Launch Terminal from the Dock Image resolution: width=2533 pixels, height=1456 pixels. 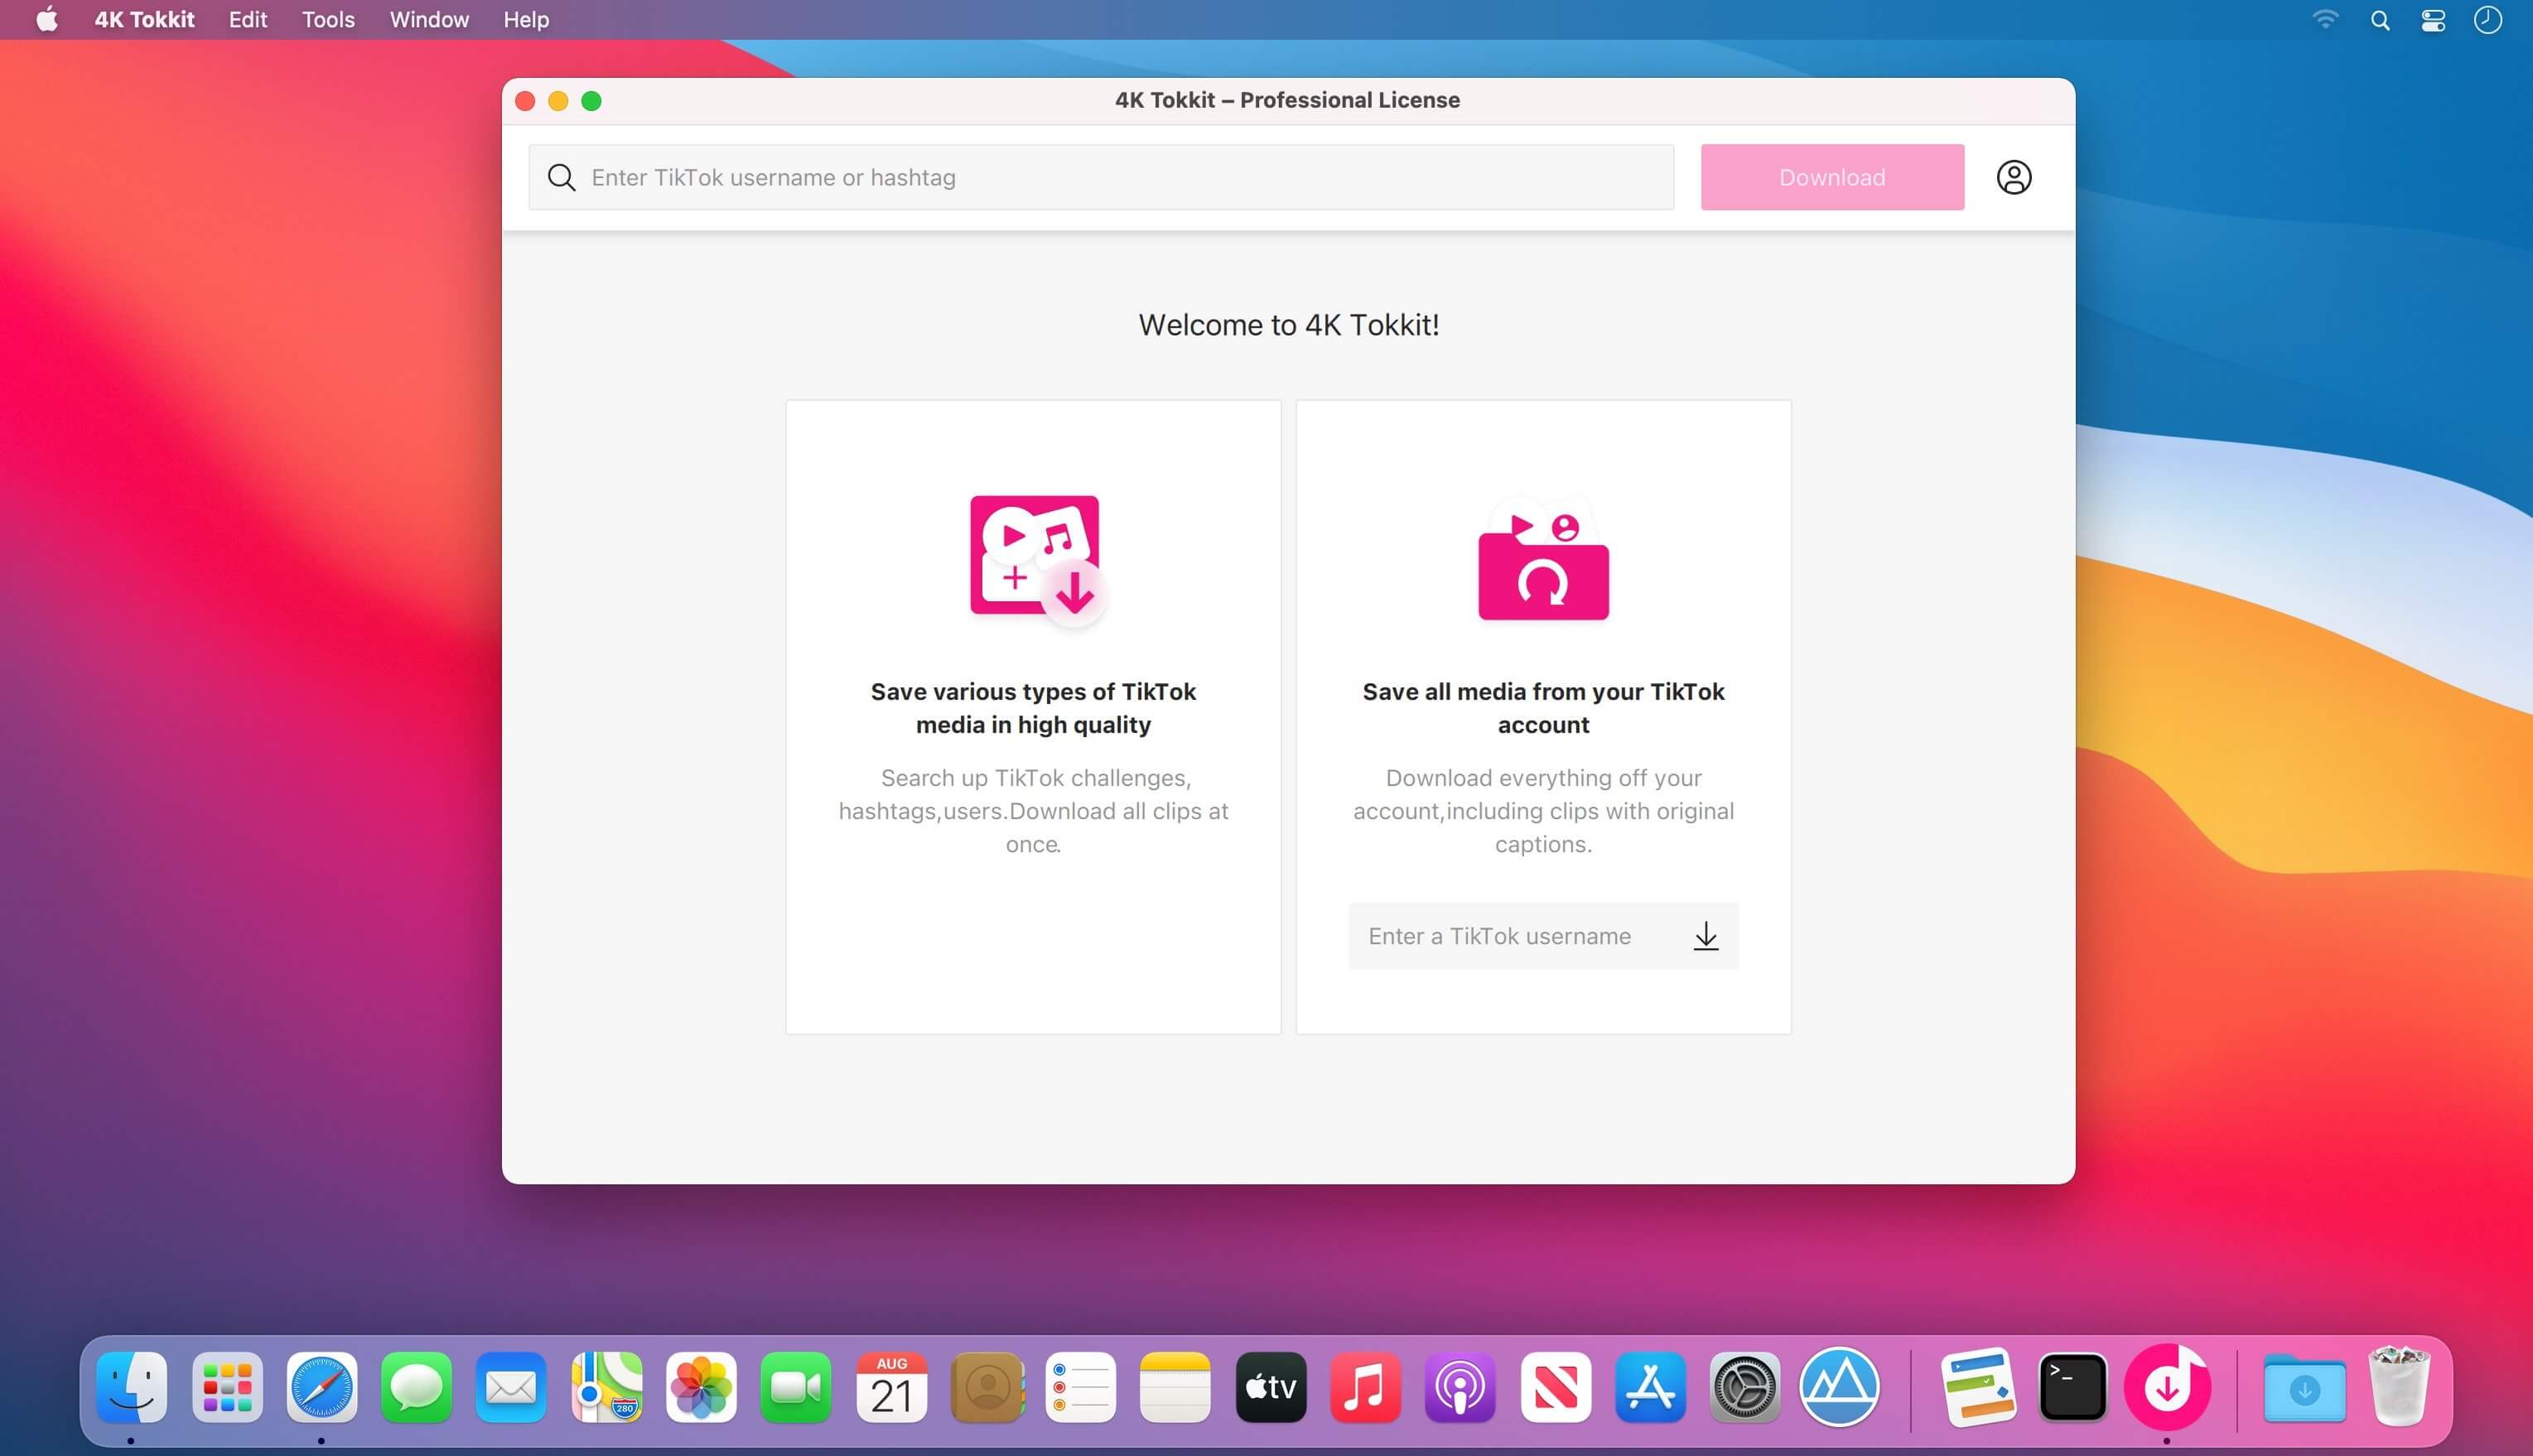[x=2072, y=1387]
